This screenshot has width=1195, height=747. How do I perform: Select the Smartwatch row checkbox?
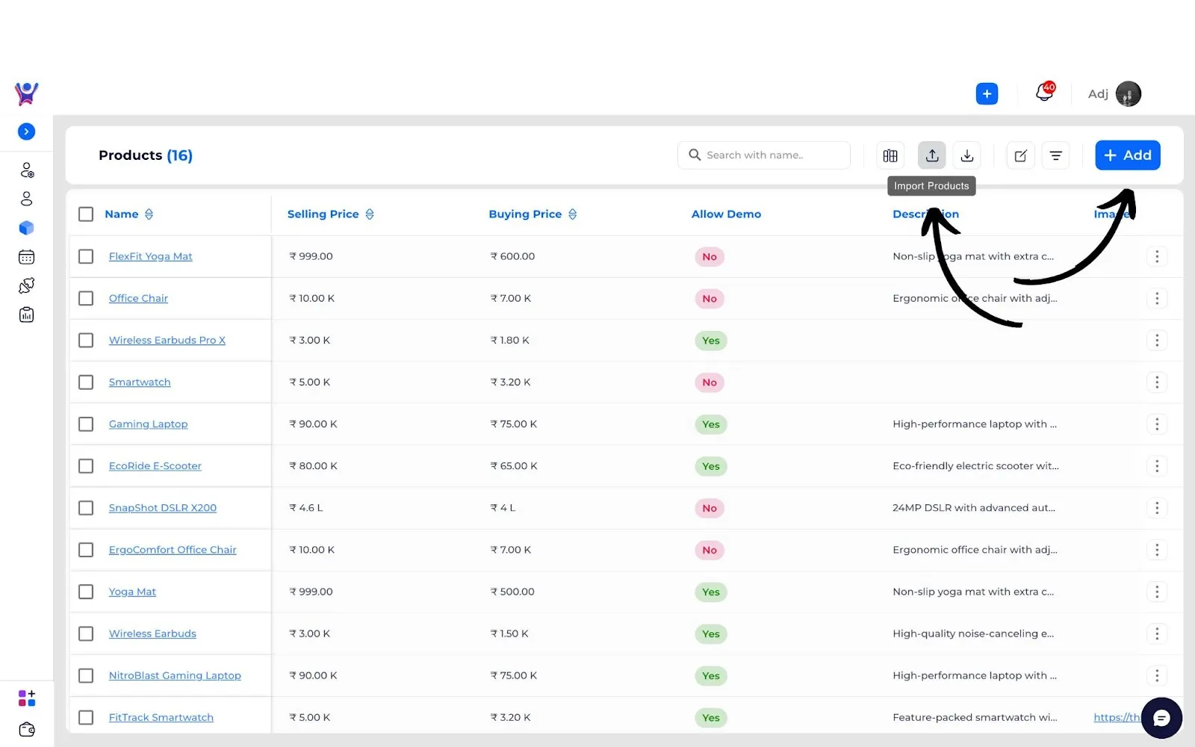pos(86,382)
